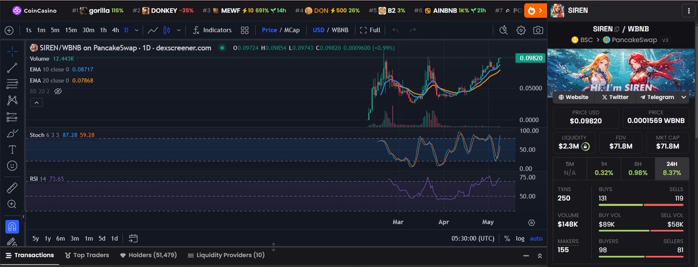
Task: Select the brush drawing tool
Action: point(12,133)
